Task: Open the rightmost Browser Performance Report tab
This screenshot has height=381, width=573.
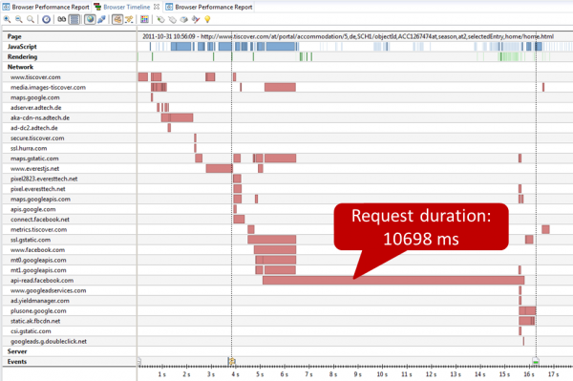Action: point(209,7)
